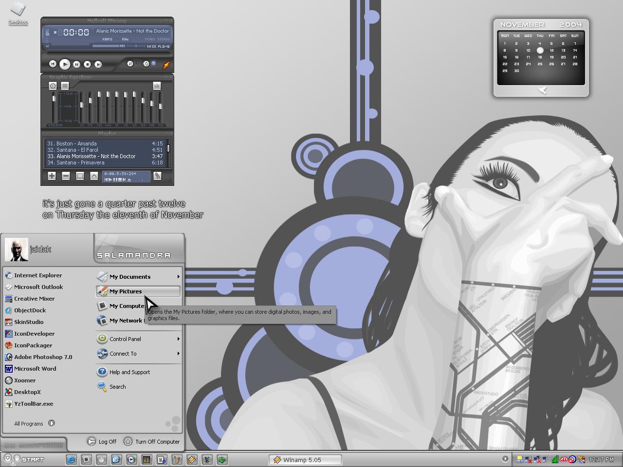This screenshot has width=623, height=467.
Task: Skip to the next track in Winamp
Action: click(98, 64)
